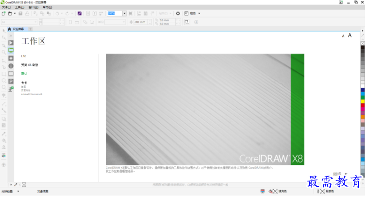Click the Redo arrow icon
Viewport: 366px width, 197px height.
(67, 14)
